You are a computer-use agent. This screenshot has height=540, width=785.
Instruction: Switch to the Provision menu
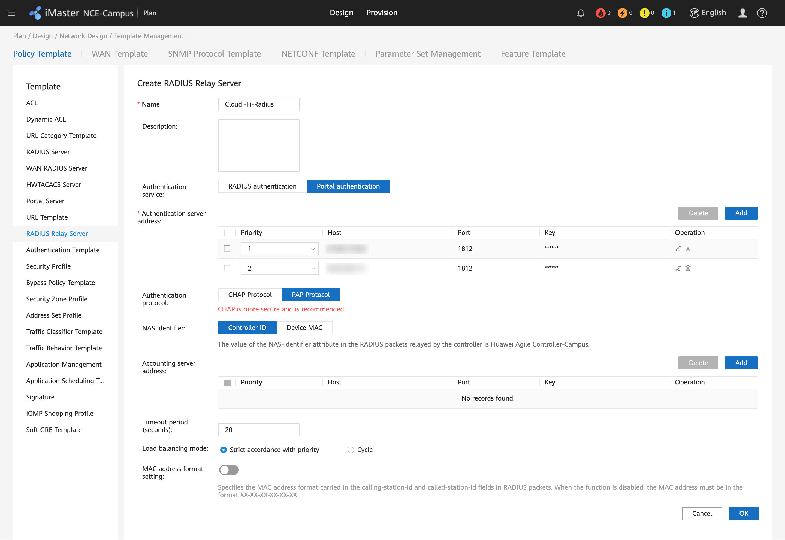coord(382,13)
